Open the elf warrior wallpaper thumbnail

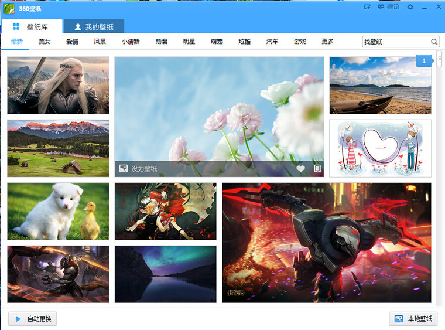point(58,85)
